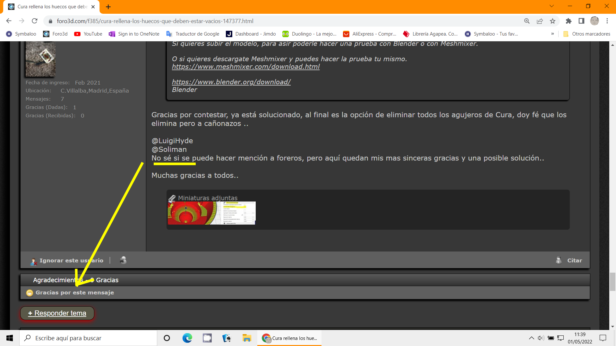Viewport: 616px width, 346px height.
Task: Open the Meshmixer download link
Action: point(246,67)
